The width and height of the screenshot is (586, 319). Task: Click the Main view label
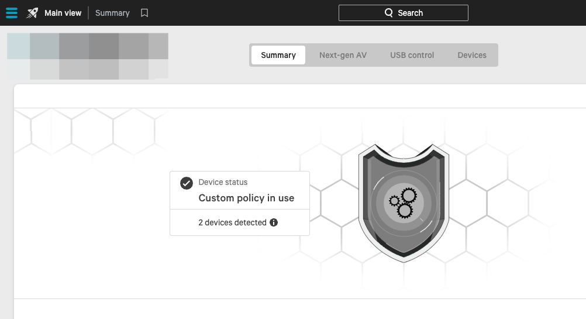coord(63,13)
